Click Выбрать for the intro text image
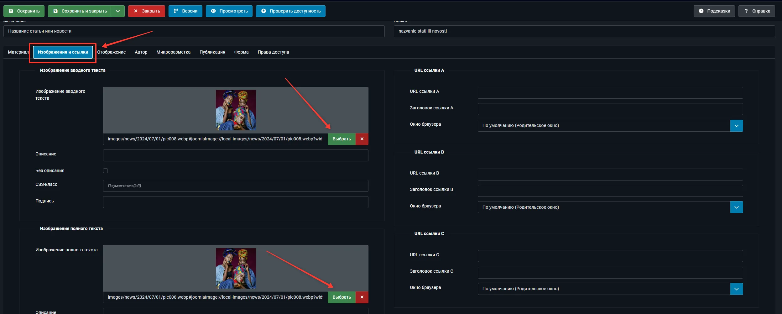The width and height of the screenshot is (782, 314). point(341,139)
